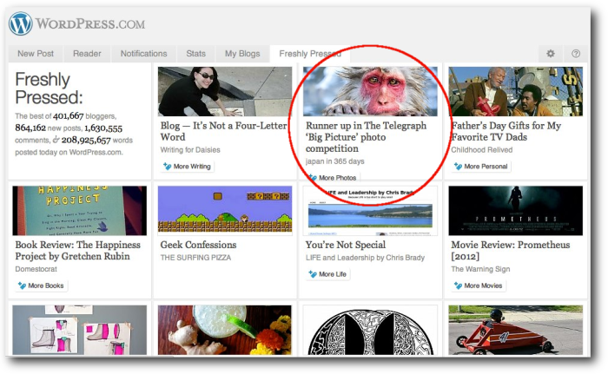
Task: Click the More Writing tag button
Action: point(187,167)
